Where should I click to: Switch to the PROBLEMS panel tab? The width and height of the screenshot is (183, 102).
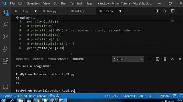click(22, 59)
